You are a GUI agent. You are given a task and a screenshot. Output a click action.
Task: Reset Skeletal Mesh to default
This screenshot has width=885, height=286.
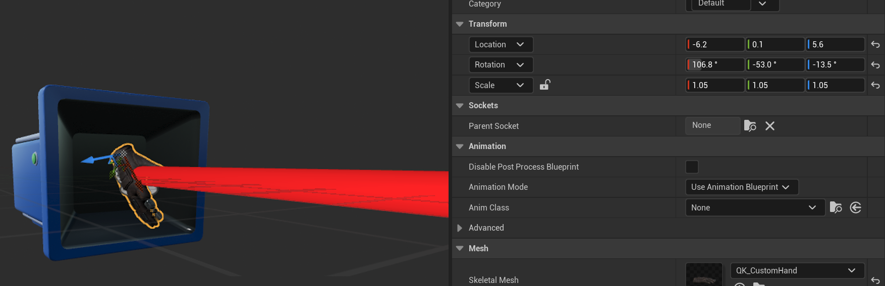(x=875, y=280)
